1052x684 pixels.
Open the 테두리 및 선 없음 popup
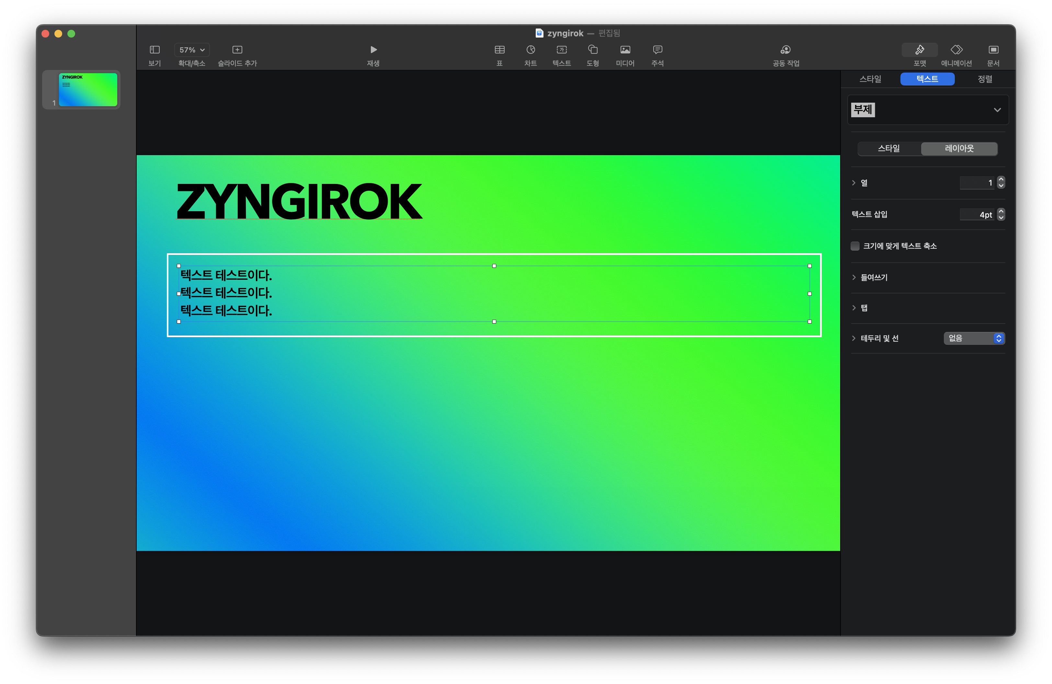tap(974, 338)
